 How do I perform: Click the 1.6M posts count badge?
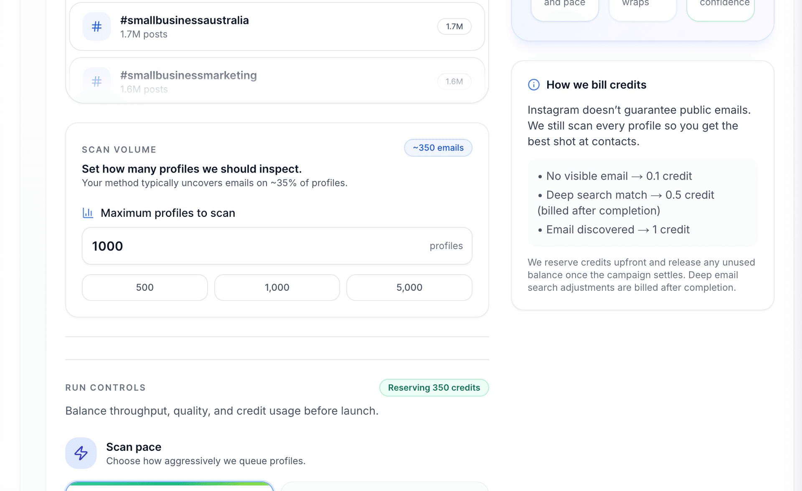click(x=454, y=81)
